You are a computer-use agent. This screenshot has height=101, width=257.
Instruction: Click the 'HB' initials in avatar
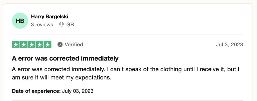coord(20,21)
